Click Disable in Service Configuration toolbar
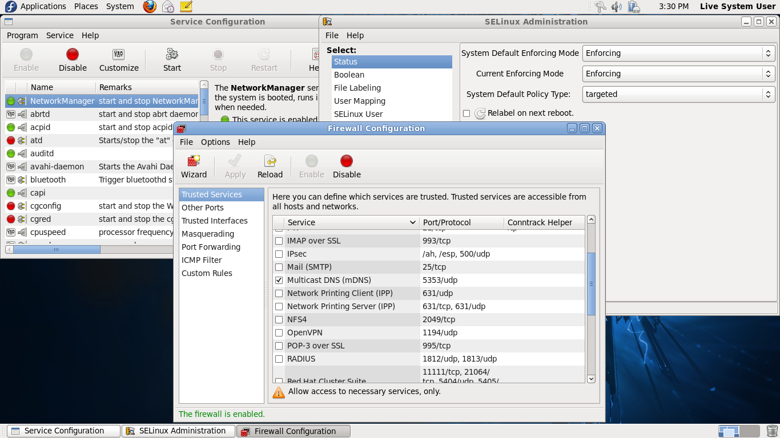 tap(73, 60)
